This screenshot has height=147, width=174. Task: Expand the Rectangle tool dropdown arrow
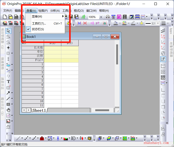12,104
